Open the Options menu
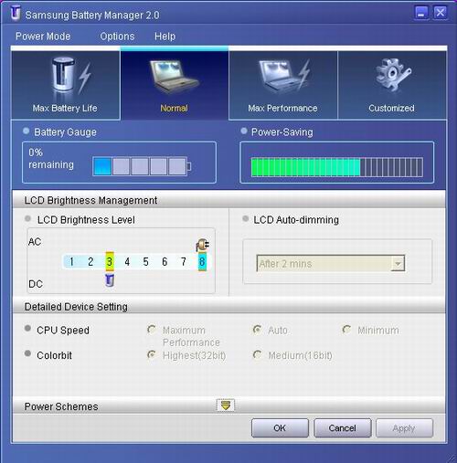 click(117, 37)
